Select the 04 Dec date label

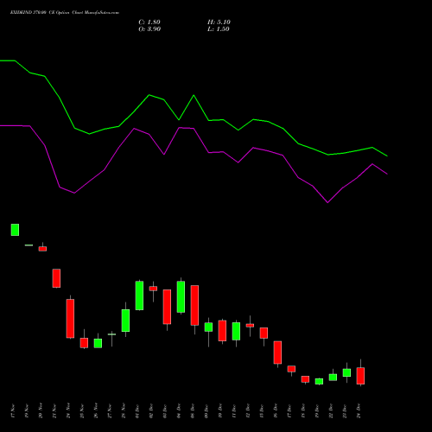(x=179, y=411)
